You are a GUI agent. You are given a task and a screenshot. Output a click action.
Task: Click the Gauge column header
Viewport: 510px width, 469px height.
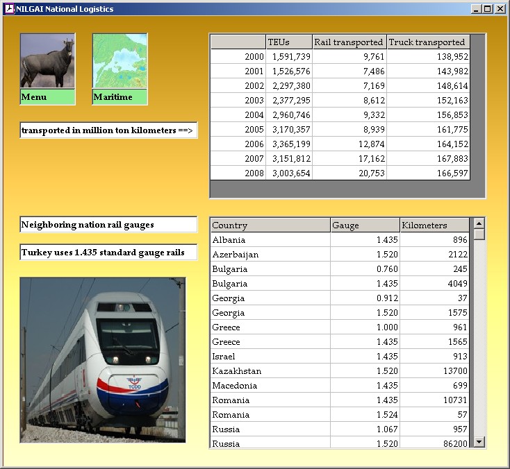365,225
